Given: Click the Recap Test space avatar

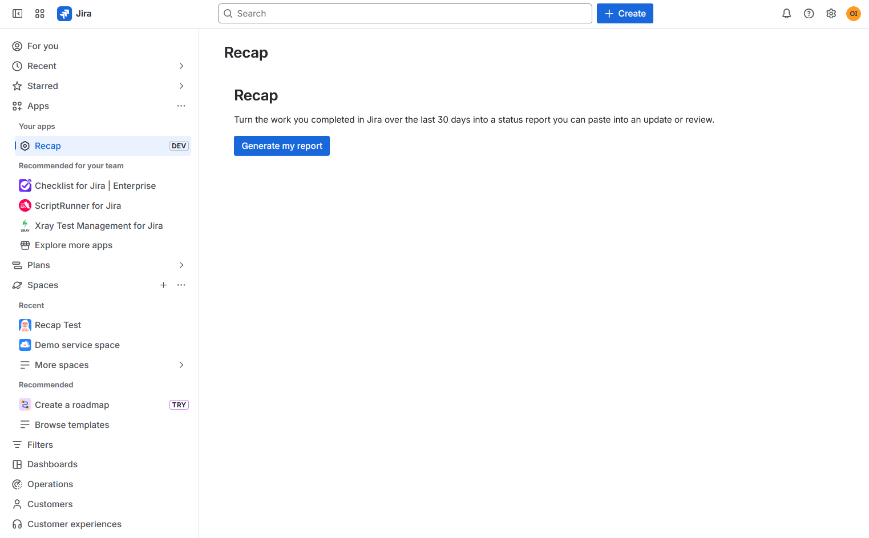Looking at the screenshot, I should [25, 325].
